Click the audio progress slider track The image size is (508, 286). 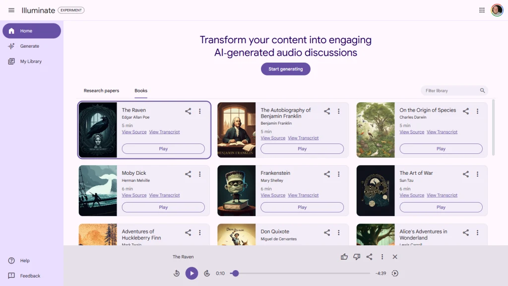click(303, 274)
